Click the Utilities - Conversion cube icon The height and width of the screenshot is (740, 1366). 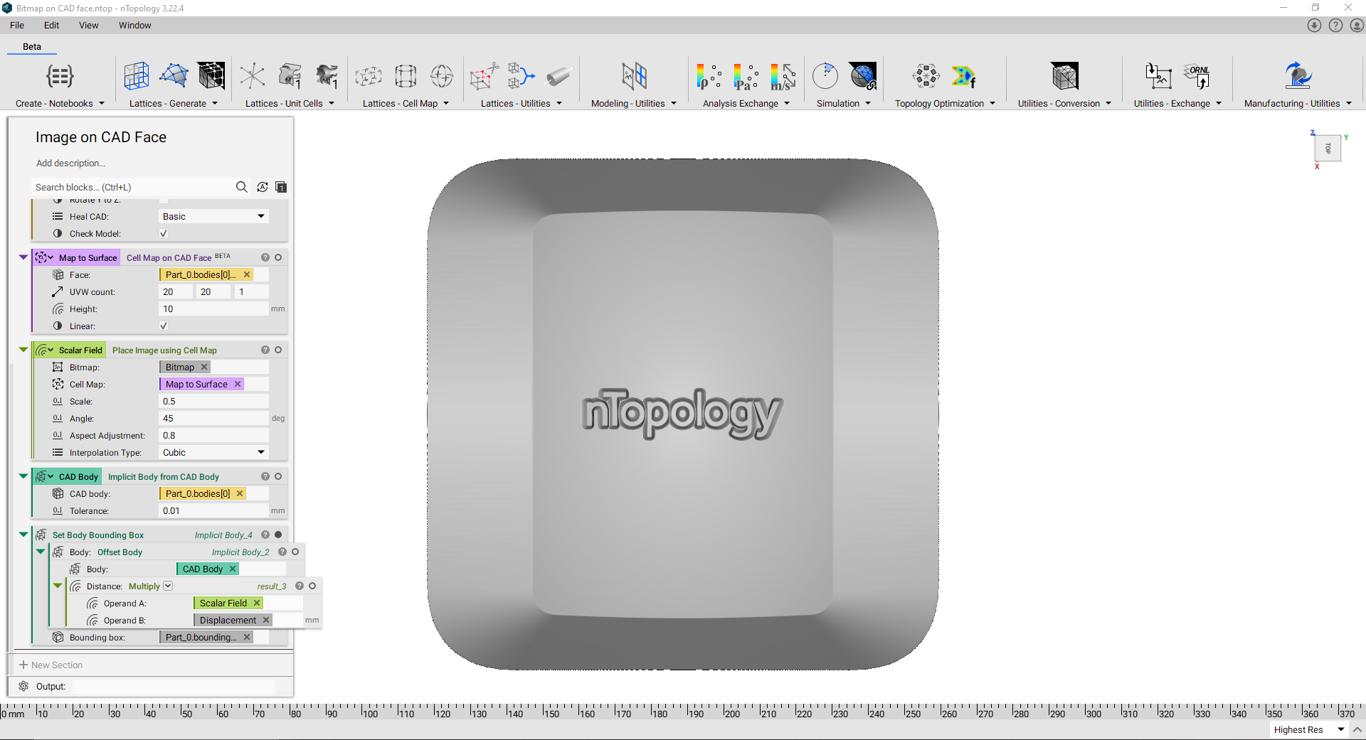tap(1065, 76)
